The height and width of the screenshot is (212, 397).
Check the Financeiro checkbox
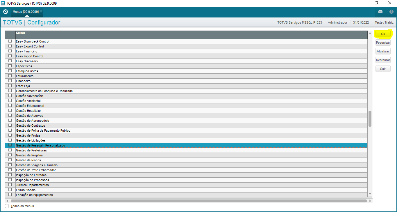[10, 81]
